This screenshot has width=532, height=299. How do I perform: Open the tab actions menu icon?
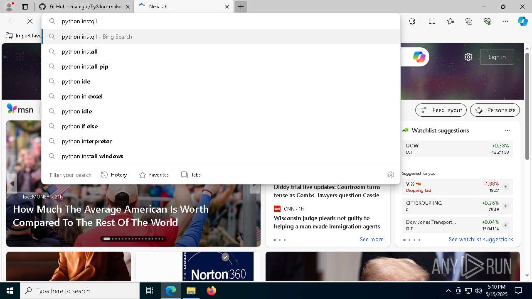point(25,7)
